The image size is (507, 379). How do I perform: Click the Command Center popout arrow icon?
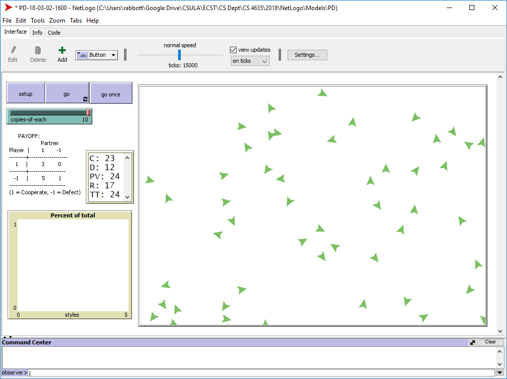point(472,342)
